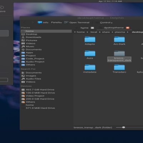Click the Project folder icon in sidebar

(x=23, y=56)
